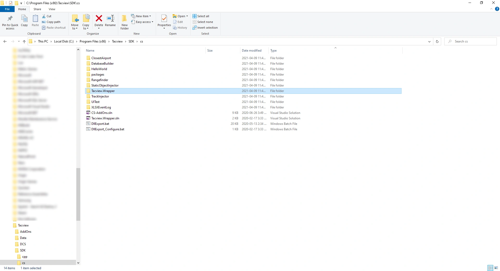This screenshot has width=500, height=271.
Task: Invert selection of folder items
Action: 205,28
